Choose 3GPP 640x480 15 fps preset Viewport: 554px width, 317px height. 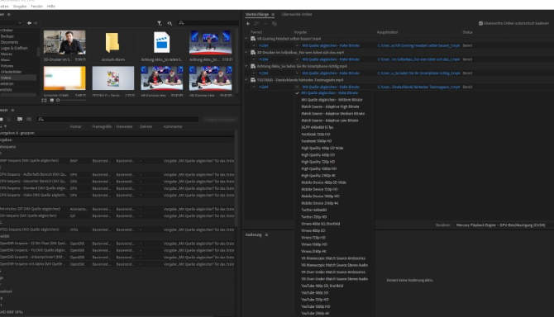318,127
